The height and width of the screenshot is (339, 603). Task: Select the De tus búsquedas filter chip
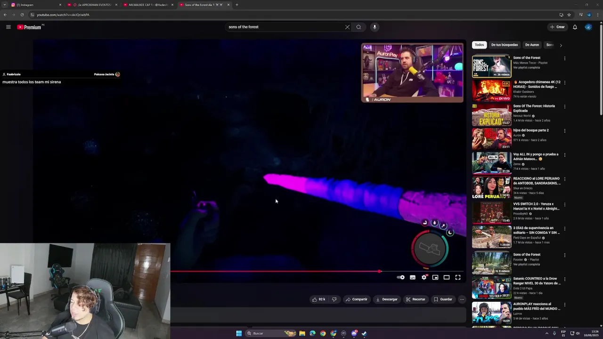pyautogui.click(x=505, y=45)
